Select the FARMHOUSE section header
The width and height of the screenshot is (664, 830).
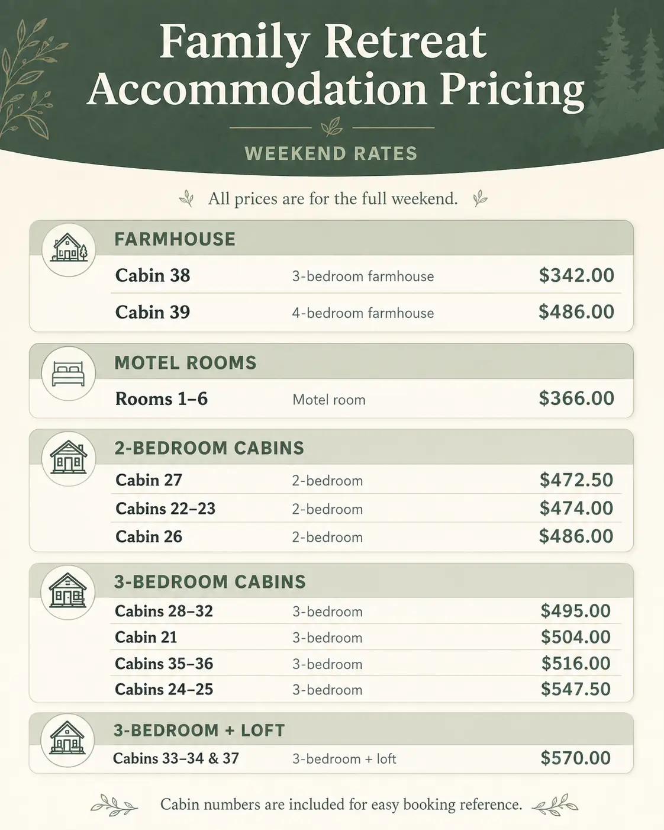[x=175, y=239]
